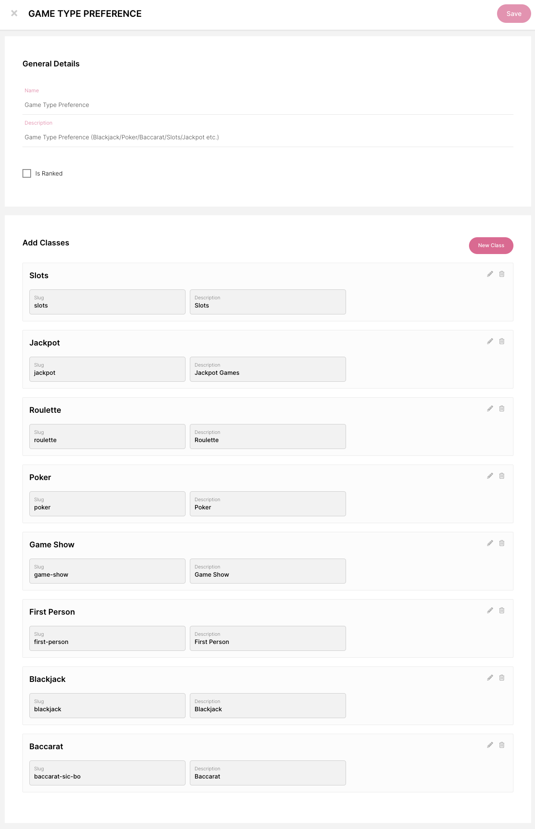Click the Jackpot slug field
This screenshot has height=829, width=535.
click(107, 369)
